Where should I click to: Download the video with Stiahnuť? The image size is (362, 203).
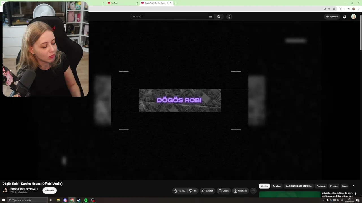(x=240, y=191)
